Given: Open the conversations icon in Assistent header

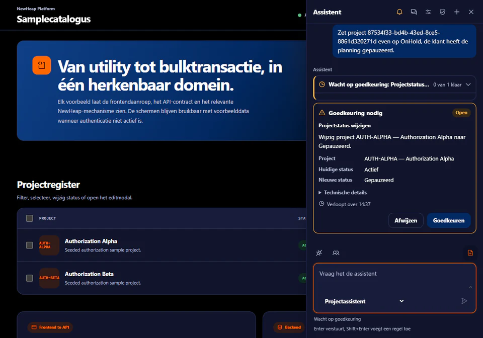Looking at the screenshot, I should tap(414, 12).
